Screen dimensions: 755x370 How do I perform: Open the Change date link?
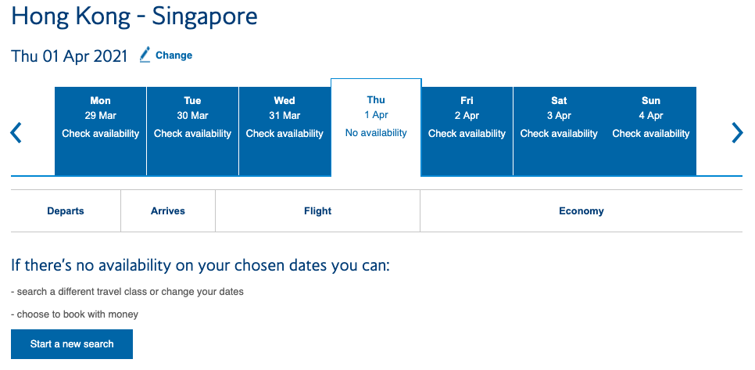(x=174, y=56)
